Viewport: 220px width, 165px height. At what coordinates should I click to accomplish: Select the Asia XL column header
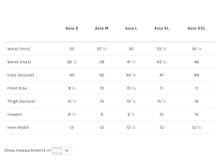coord(162,28)
